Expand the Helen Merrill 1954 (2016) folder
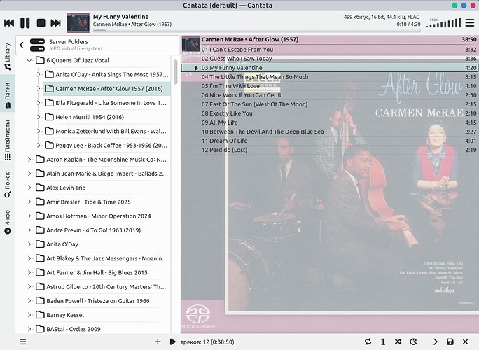This screenshot has height=350, width=479. click(39, 117)
